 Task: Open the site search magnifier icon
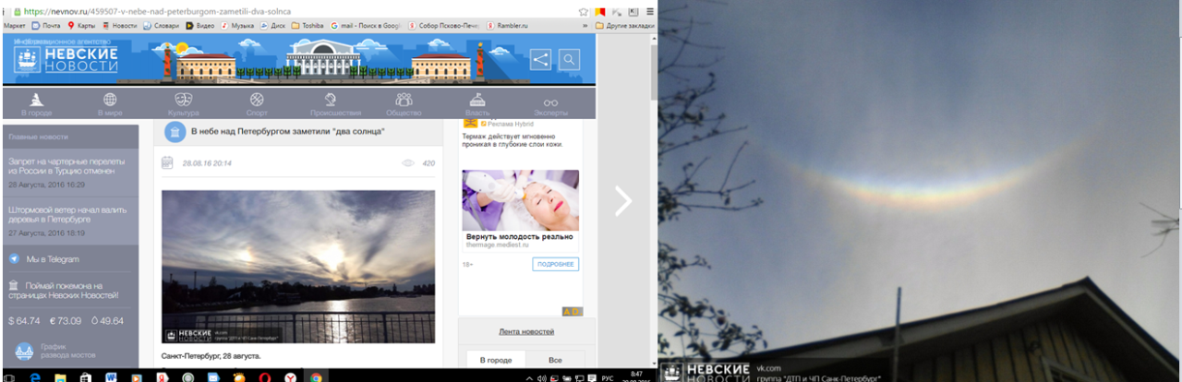[570, 60]
